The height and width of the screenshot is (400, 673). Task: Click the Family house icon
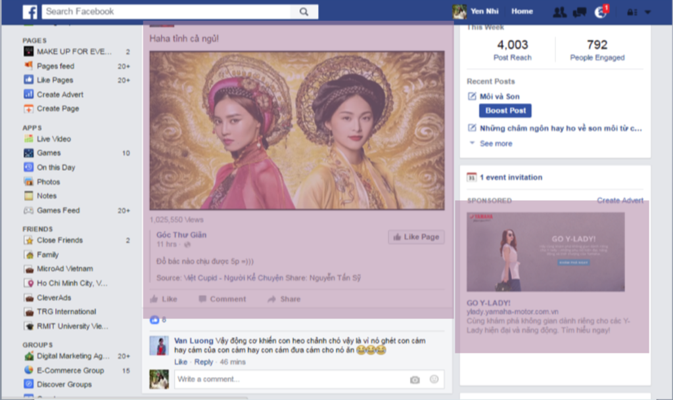tap(29, 255)
